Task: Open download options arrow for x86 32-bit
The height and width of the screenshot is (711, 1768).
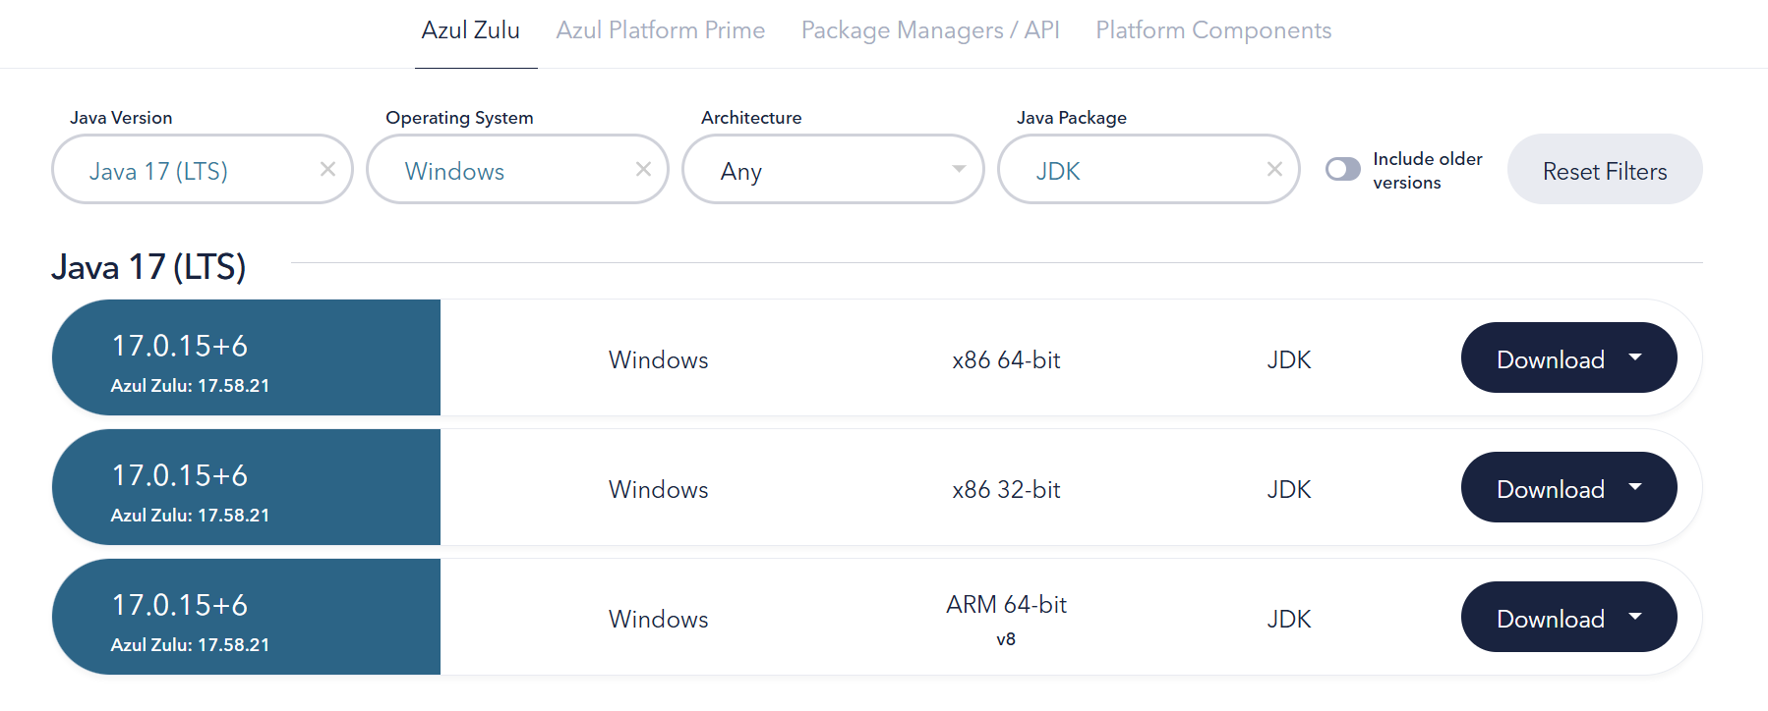Action: pos(1635,487)
